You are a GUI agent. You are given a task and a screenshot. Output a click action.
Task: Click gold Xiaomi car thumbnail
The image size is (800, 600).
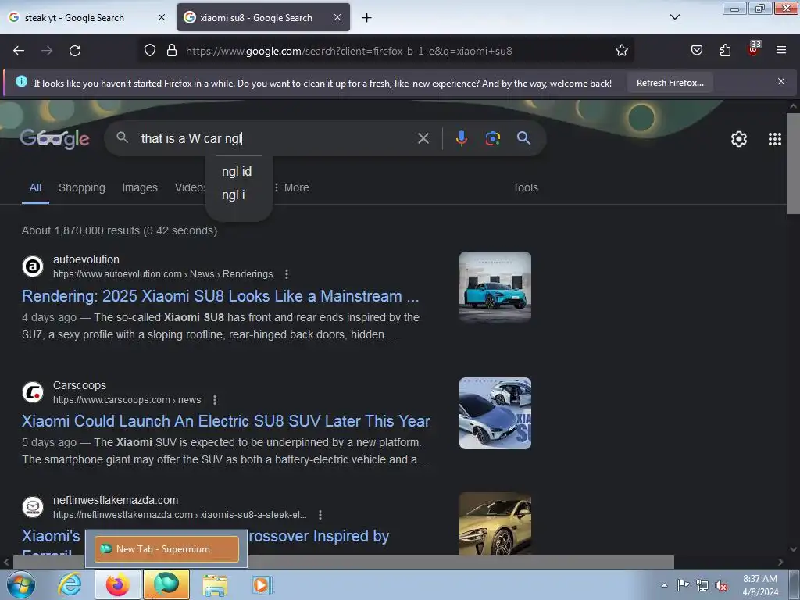495,523
